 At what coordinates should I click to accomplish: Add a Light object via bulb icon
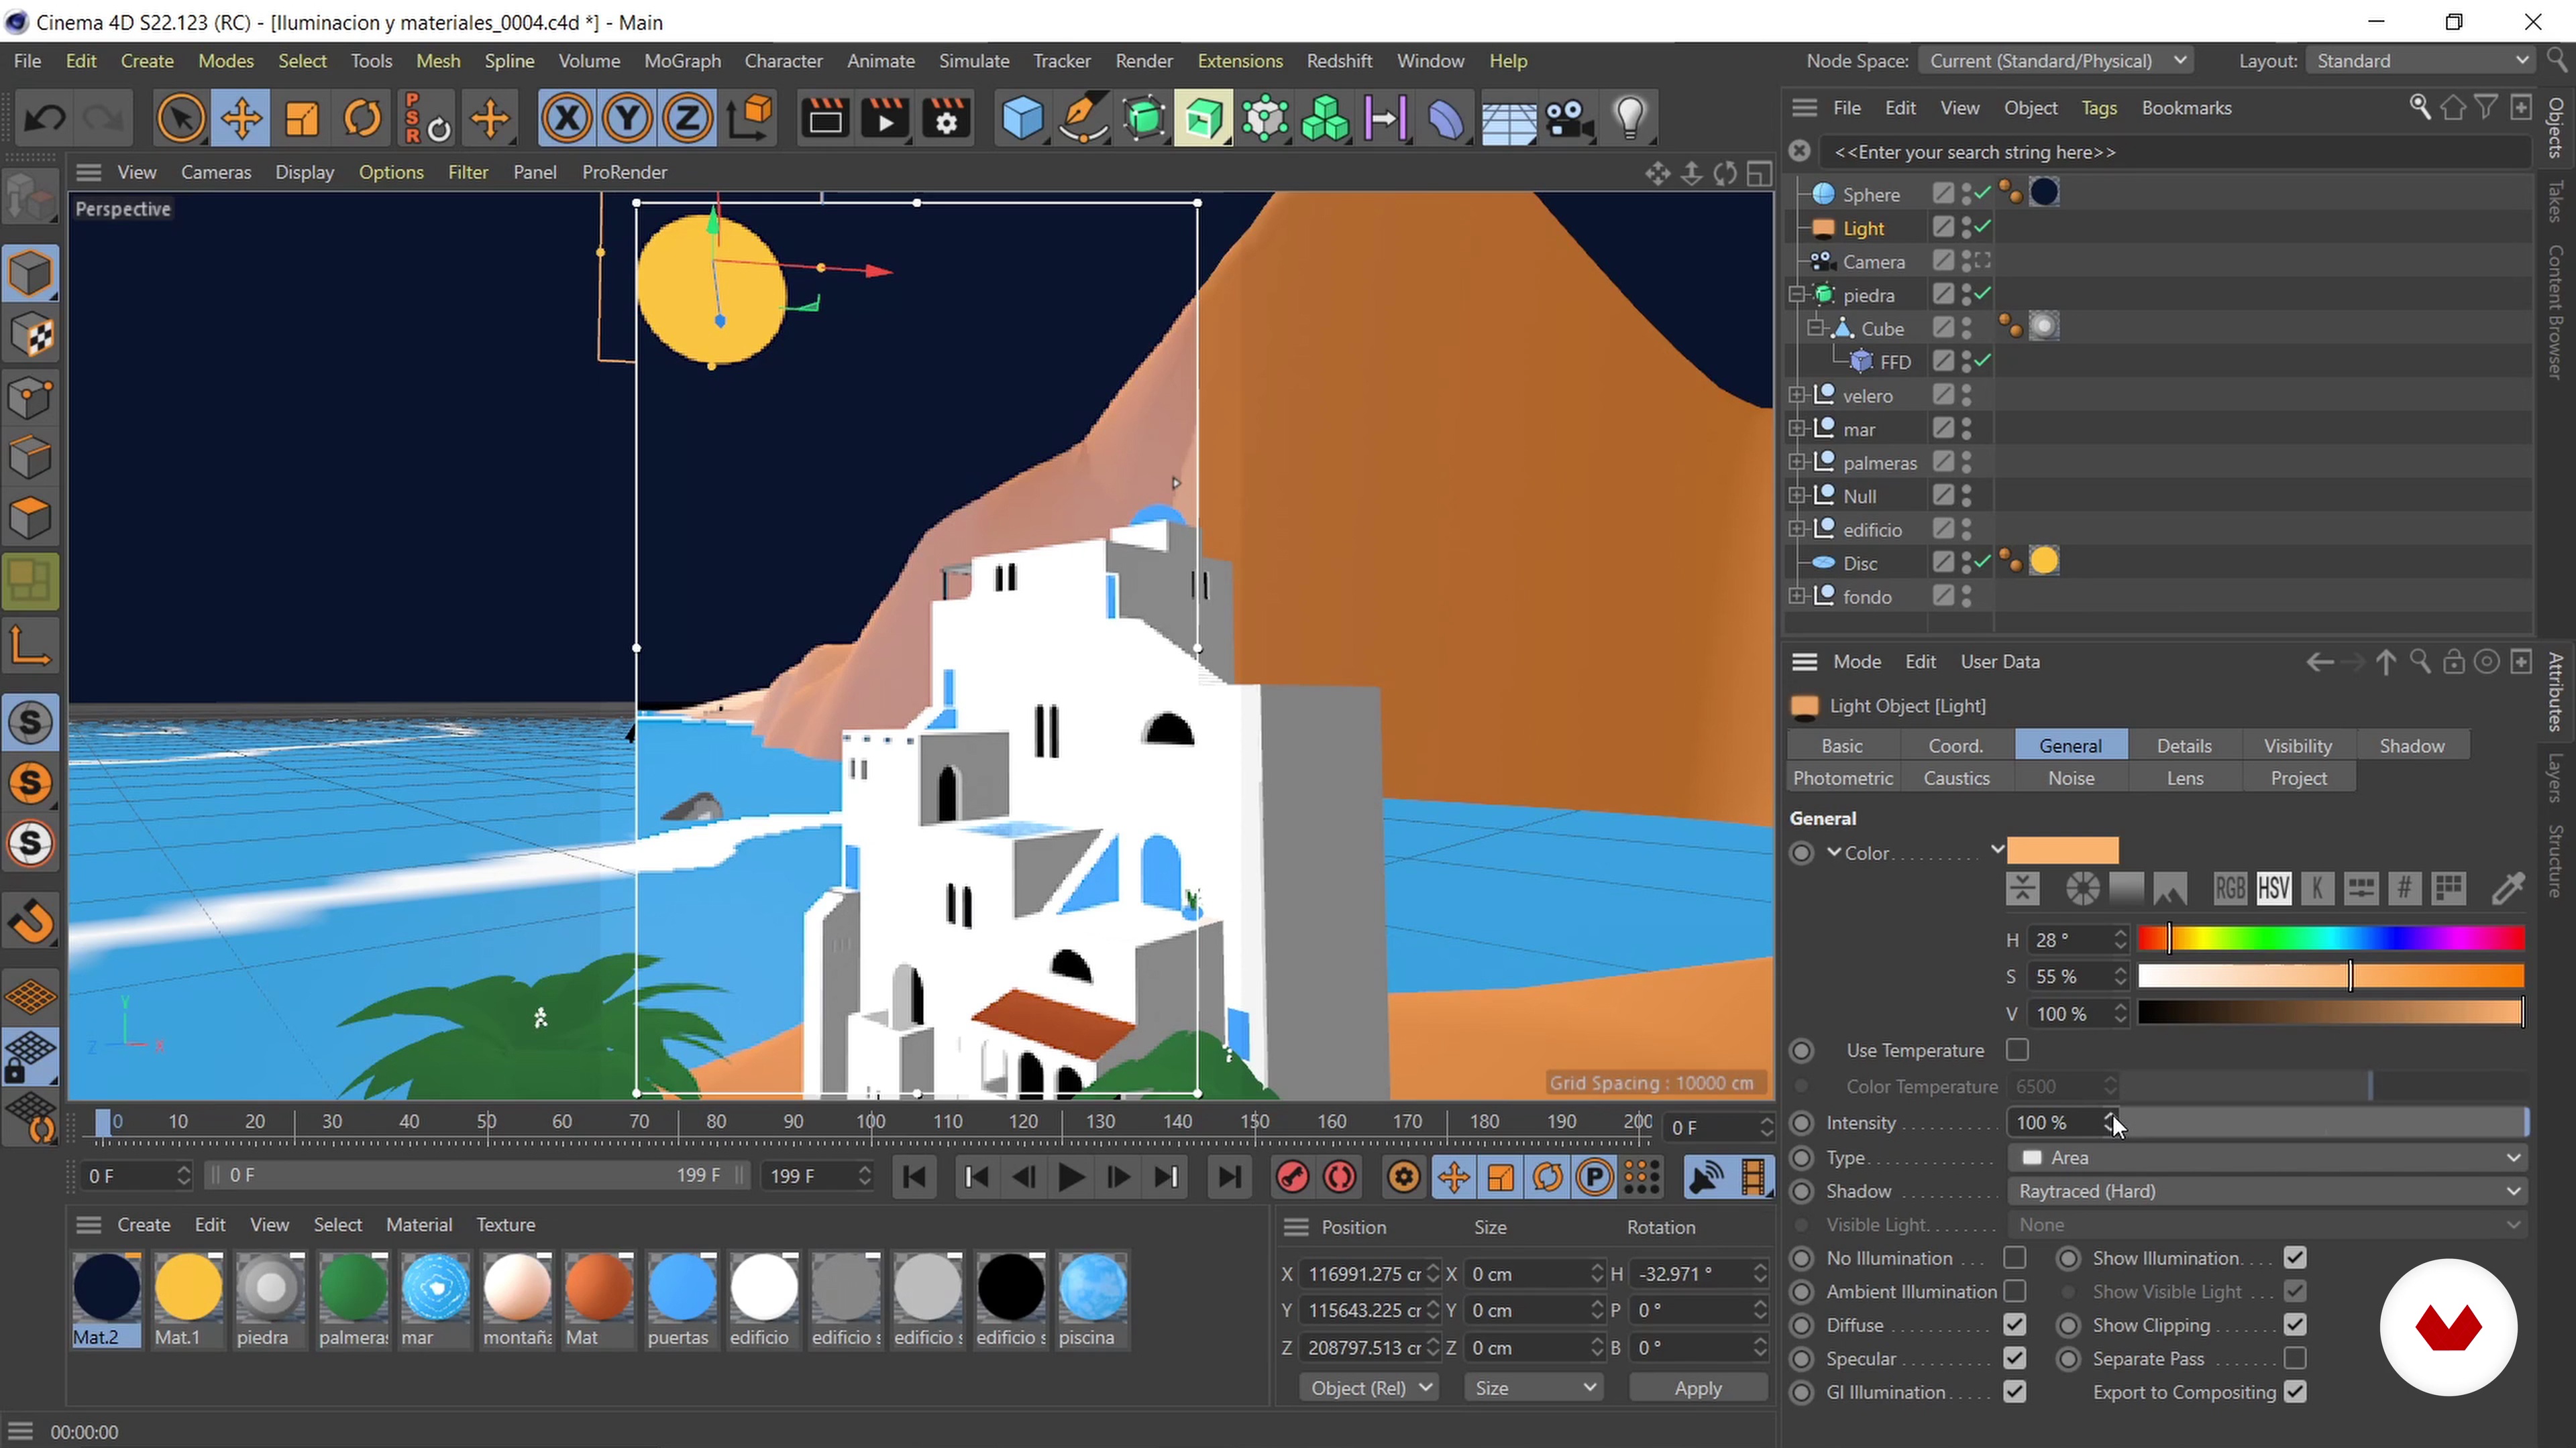[1630, 119]
